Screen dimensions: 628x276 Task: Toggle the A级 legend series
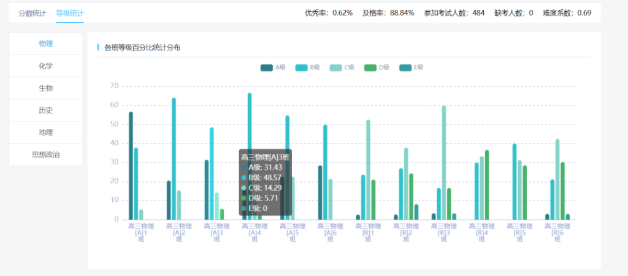[273, 67]
